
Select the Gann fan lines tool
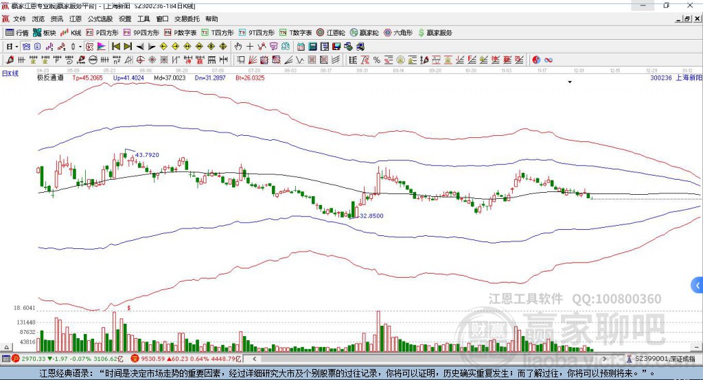pyautogui.click(x=253, y=60)
